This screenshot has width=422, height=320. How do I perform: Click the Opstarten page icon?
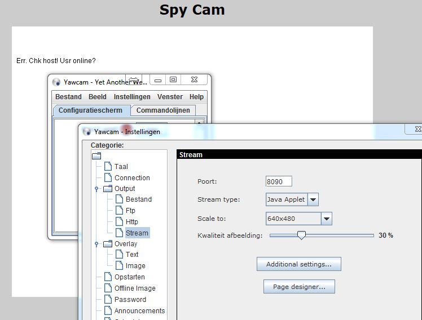click(108, 277)
